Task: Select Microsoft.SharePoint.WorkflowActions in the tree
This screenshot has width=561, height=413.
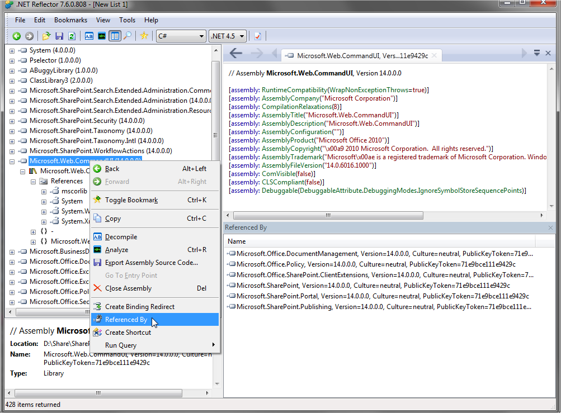Action: [101, 151]
